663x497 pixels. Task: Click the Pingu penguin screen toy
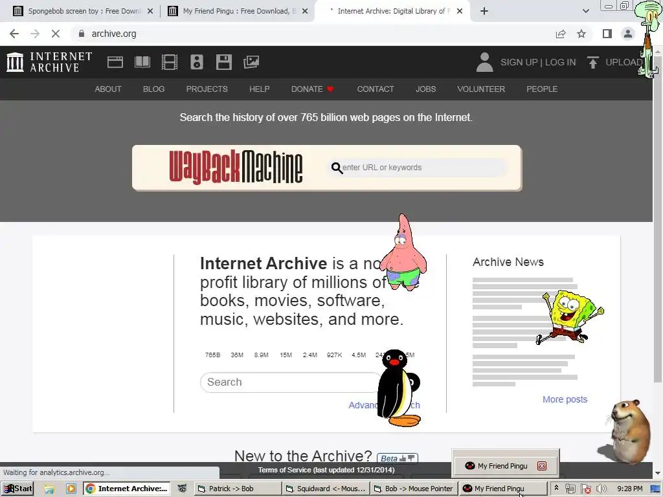coord(399,388)
